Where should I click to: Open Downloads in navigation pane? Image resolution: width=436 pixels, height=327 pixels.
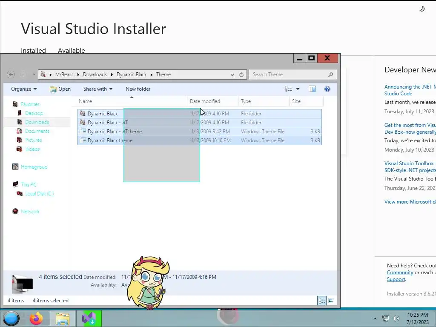click(37, 122)
